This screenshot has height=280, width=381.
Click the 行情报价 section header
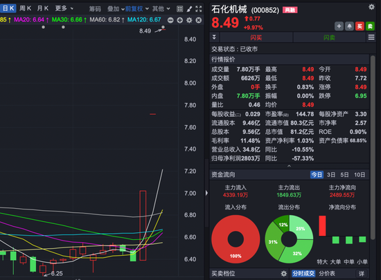[289, 59]
